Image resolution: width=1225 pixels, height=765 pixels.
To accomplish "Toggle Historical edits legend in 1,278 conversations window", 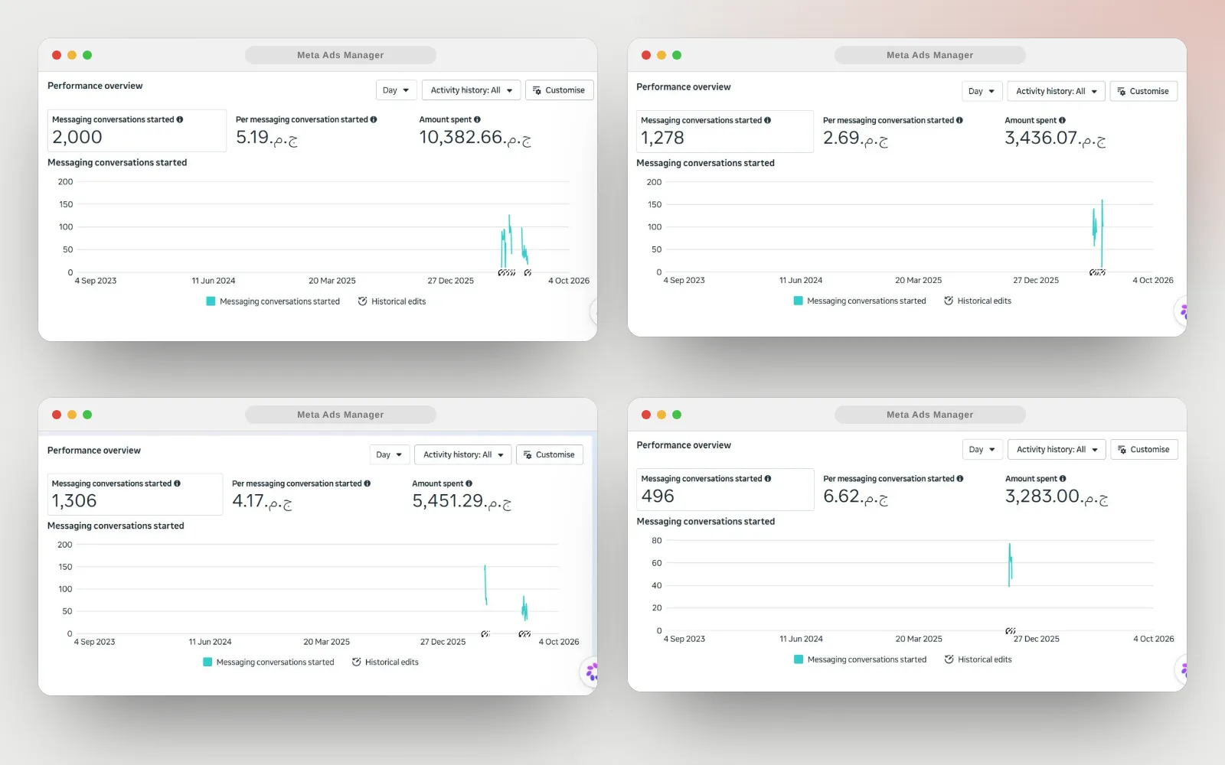I will tap(978, 301).
